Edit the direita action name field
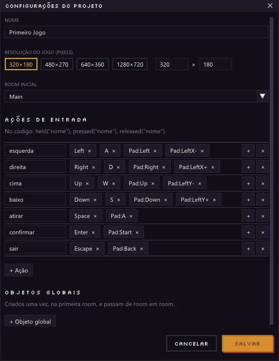 [x=35, y=167]
